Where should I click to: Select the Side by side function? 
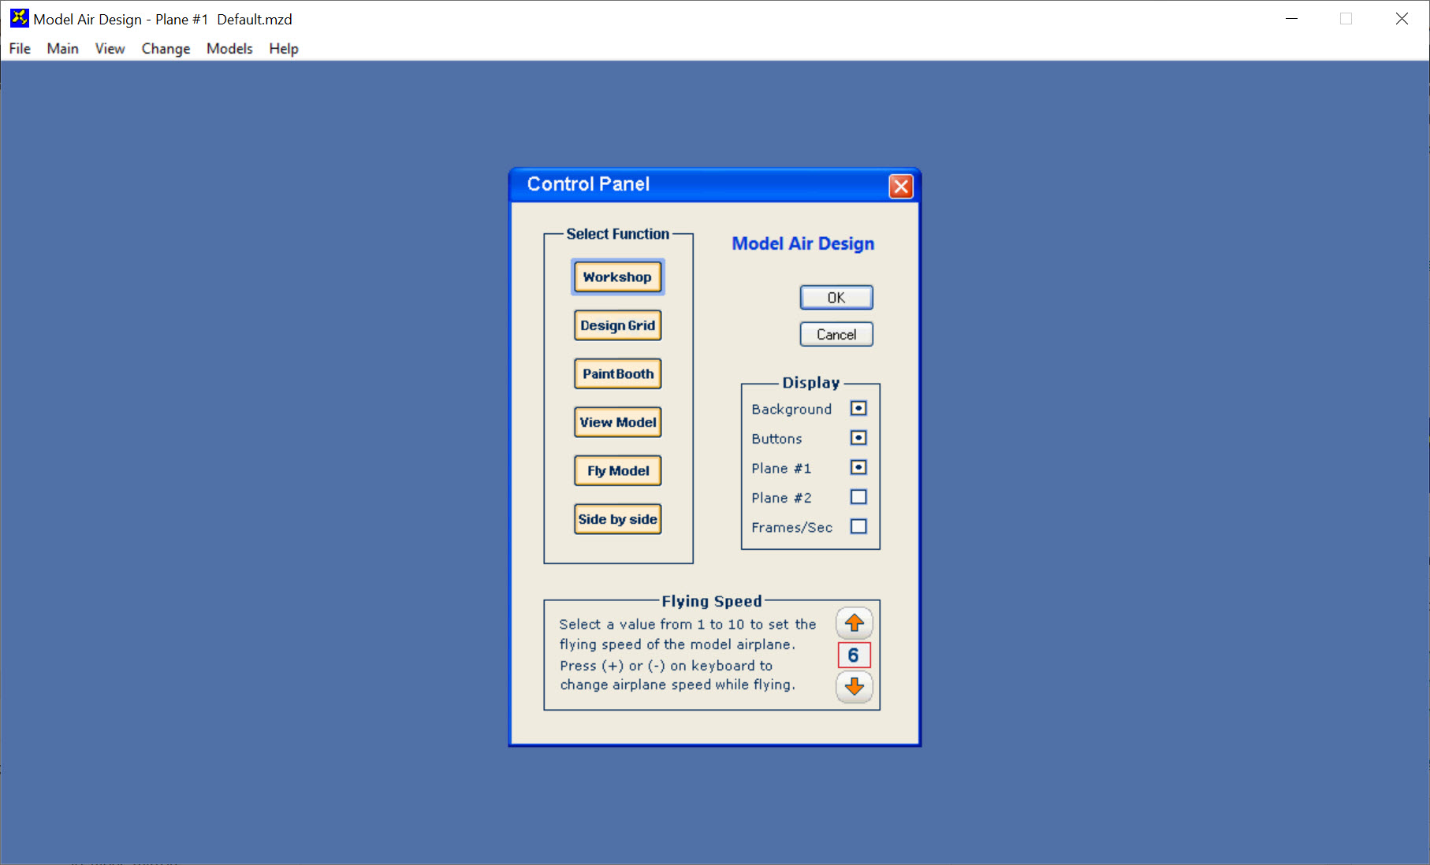(x=617, y=519)
